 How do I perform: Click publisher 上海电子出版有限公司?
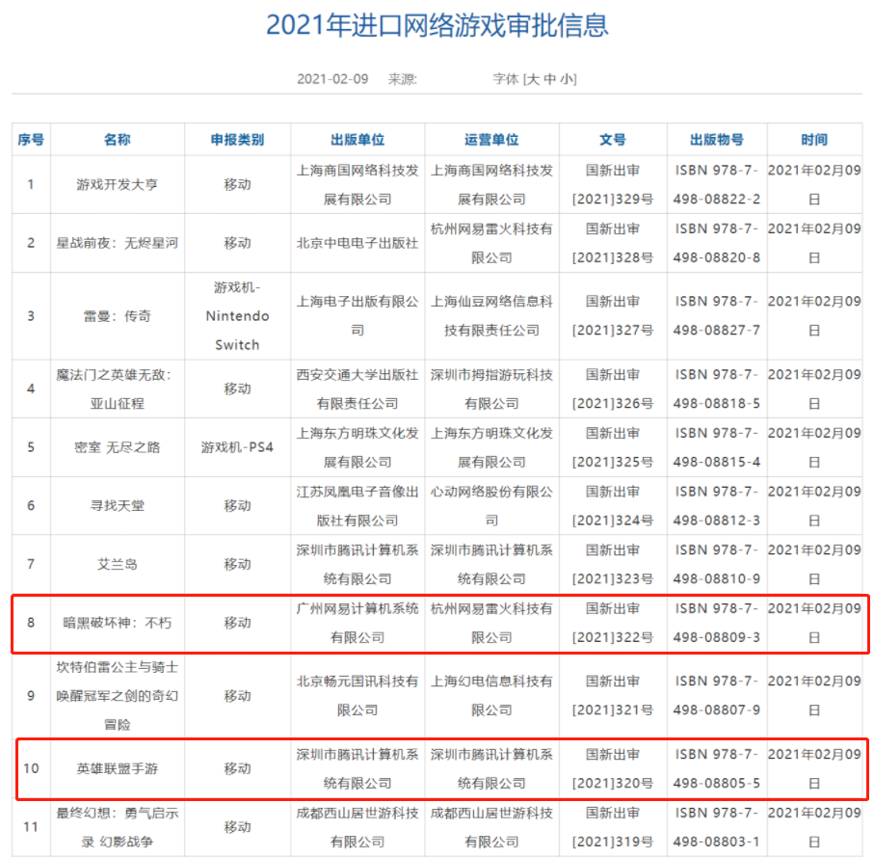coord(358,316)
